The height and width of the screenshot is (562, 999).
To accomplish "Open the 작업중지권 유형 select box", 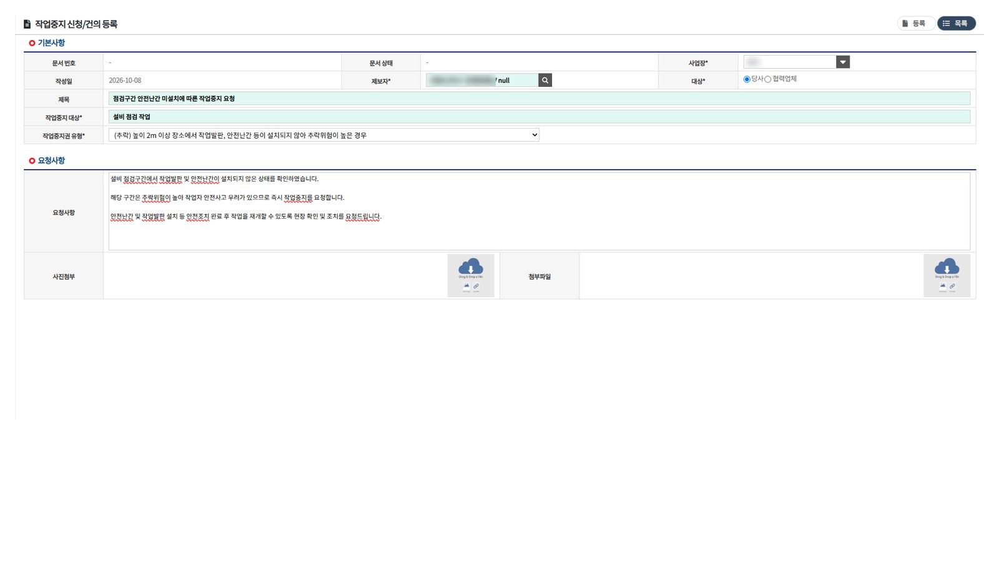I will pyautogui.click(x=324, y=135).
